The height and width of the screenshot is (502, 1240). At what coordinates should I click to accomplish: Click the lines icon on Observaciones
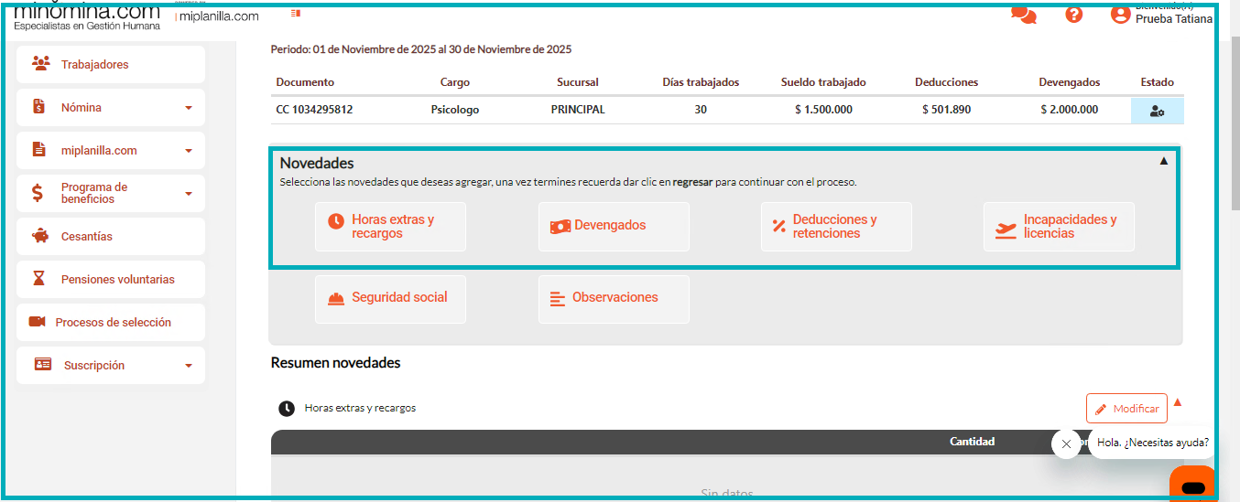(x=558, y=299)
